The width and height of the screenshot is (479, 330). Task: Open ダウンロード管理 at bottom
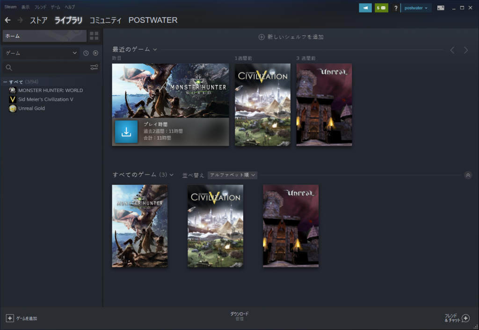click(x=239, y=316)
